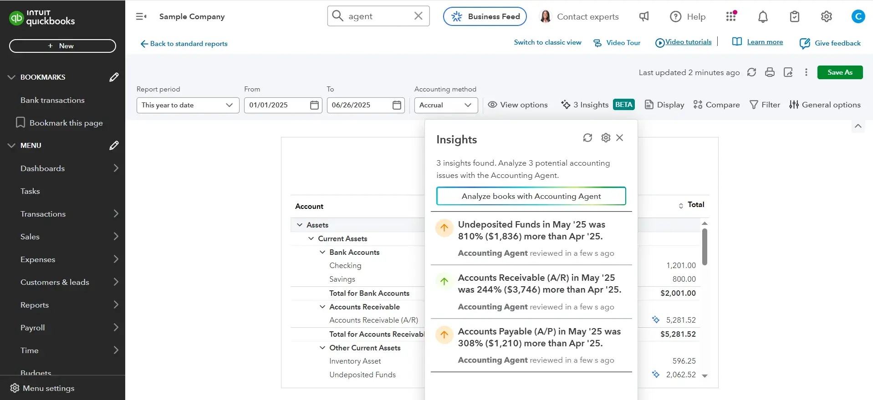Export the report icon
Screen dimensions: 873x400
pos(788,72)
